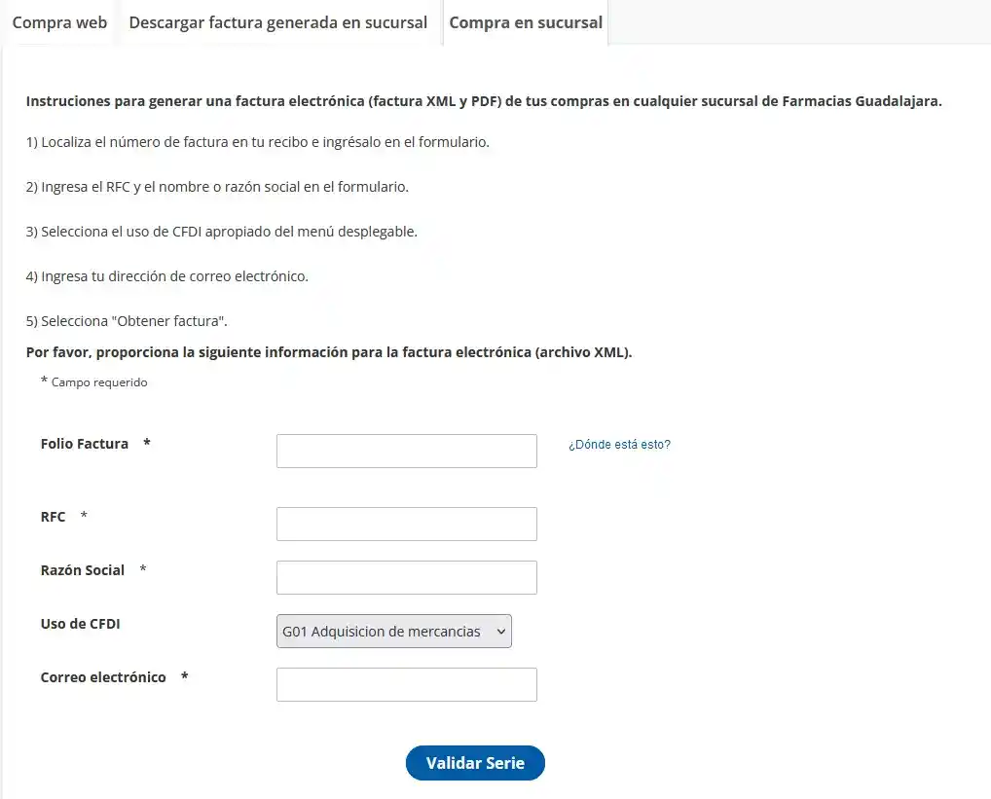Click into the RFC input box
Screen dimensions: 991x799
click(x=406, y=524)
